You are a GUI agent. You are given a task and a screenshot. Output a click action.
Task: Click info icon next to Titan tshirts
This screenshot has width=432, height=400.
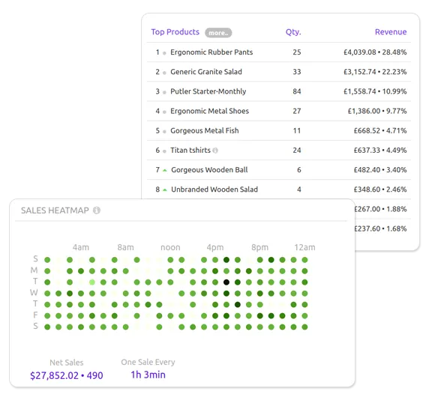[x=215, y=151]
